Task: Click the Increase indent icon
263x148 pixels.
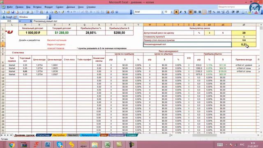Action: pyautogui.click(x=238, y=12)
